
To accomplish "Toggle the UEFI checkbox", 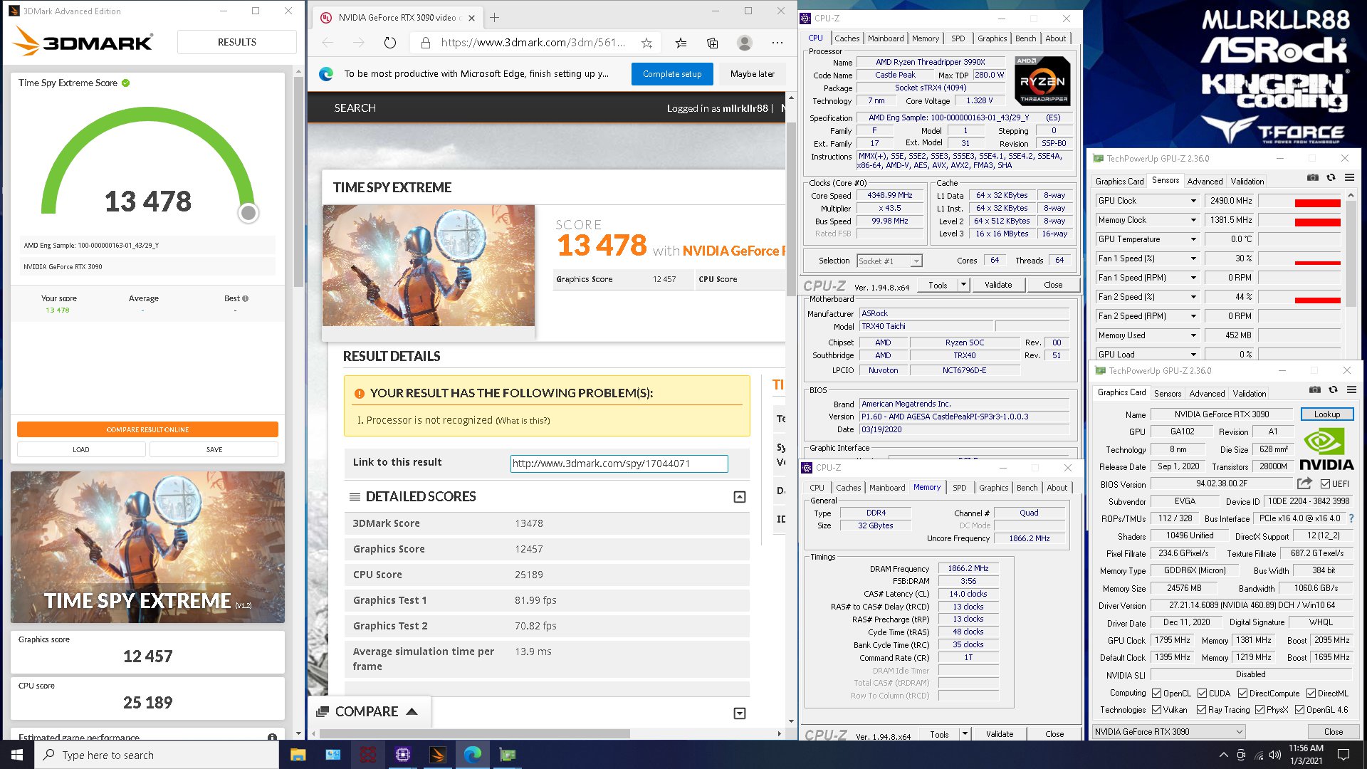I will [1325, 483].
